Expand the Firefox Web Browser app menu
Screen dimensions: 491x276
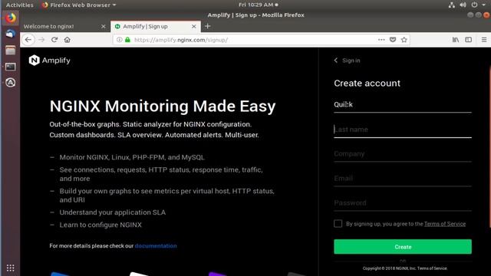(79, 5)
